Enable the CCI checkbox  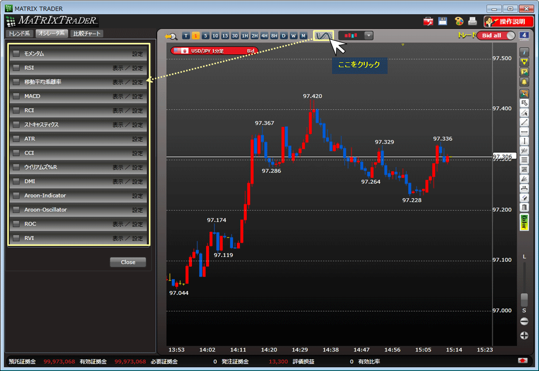pyautogui.click(x=16, y=153)
